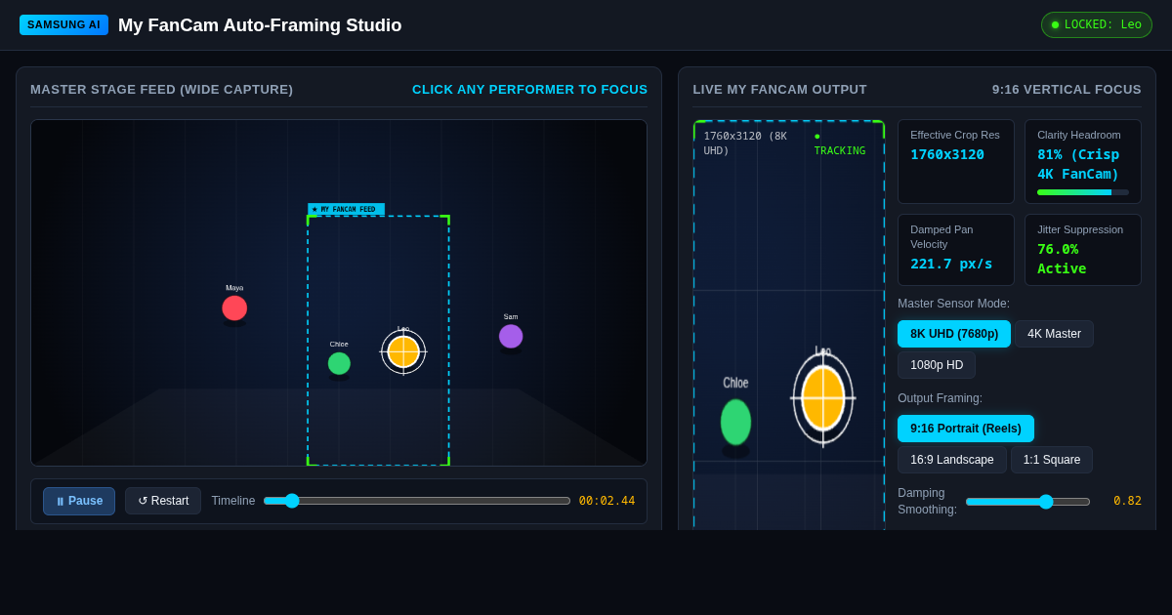Screen dimensions: 1172x615
Task: Click the MASTER STAGE FEED (WIDE CAPTURE) heading
Action: point(161,89)
